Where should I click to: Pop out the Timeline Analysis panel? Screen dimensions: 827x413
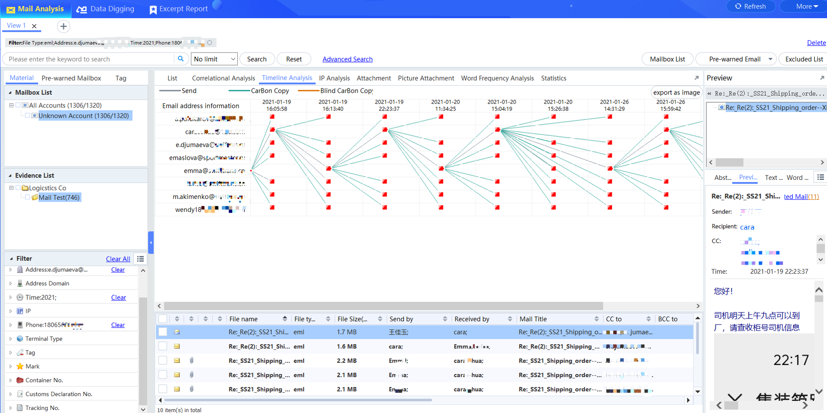pyautogui.click(x=696, y=78)
